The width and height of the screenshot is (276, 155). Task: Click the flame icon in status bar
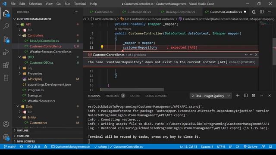coord(46,146)
